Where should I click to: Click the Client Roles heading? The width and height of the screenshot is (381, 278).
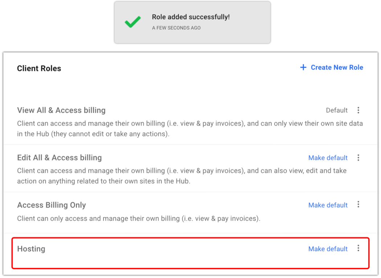coord(39,68)
